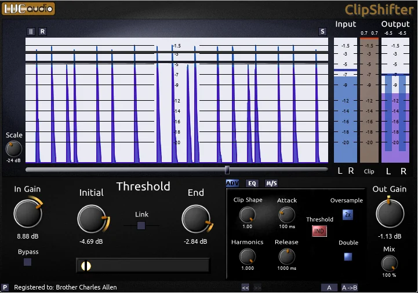The height and width of the screenshot is (293, 418).
Task: Click the 1.000 Harmonics value
Action: click(x=248, y=268)
